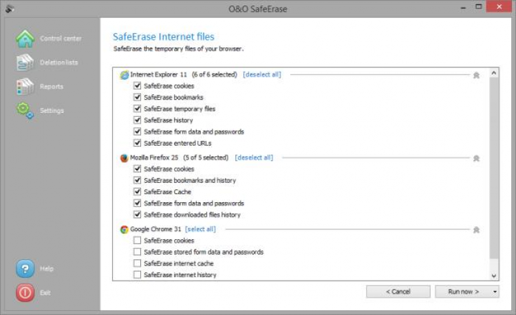Click the red Exit power icon
This screenshot has height=315, width=516.
[25, 293]
